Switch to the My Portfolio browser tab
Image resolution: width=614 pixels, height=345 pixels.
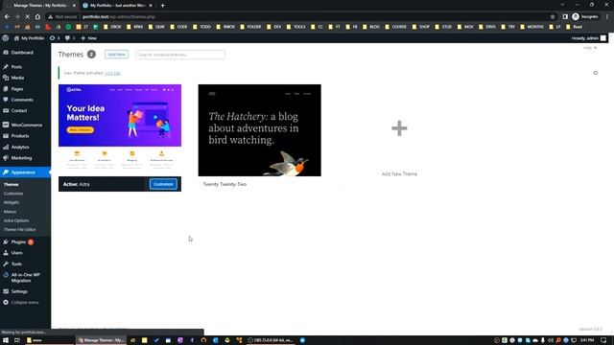(x=117, y=6)
